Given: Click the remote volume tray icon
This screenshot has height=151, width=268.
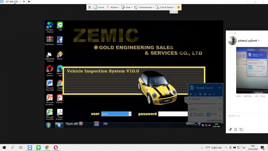Looking at the screenshot, I should [210, 125].
